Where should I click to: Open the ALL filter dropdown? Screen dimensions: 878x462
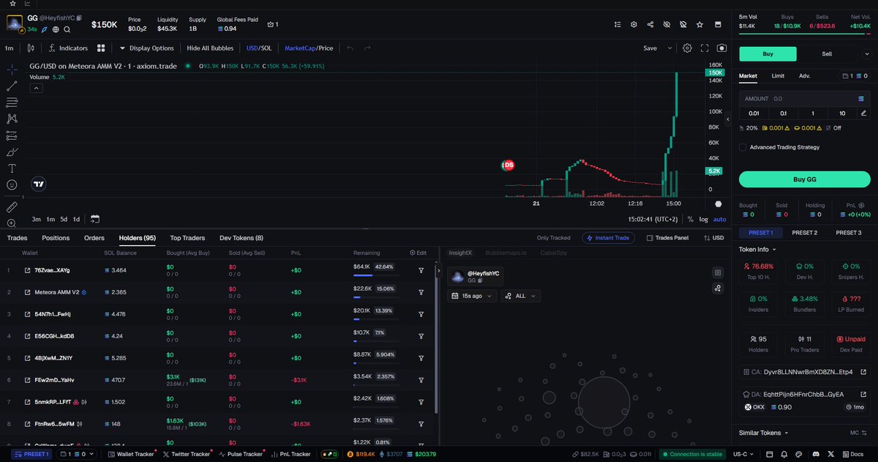point(520,296)
